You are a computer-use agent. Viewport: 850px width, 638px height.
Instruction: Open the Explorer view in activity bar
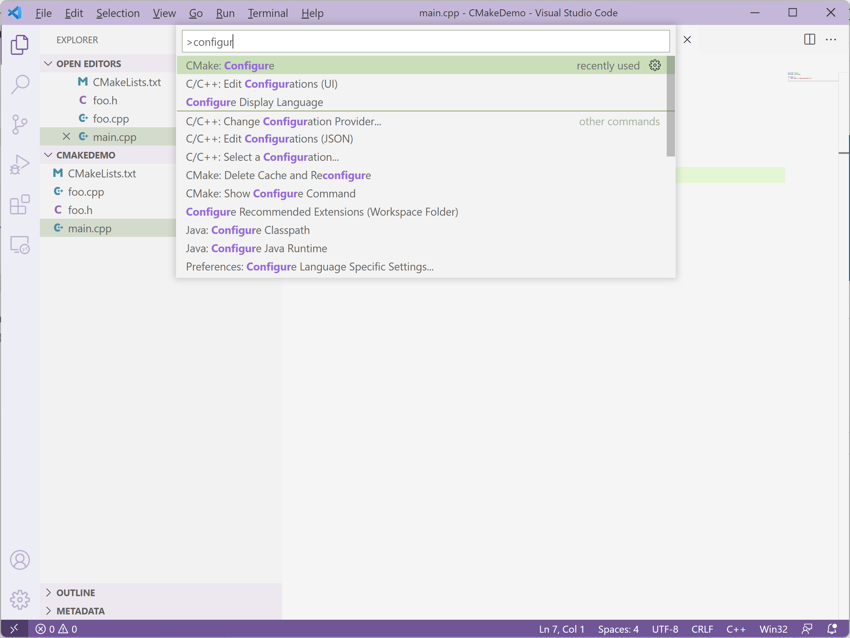[x=20, y=45]
